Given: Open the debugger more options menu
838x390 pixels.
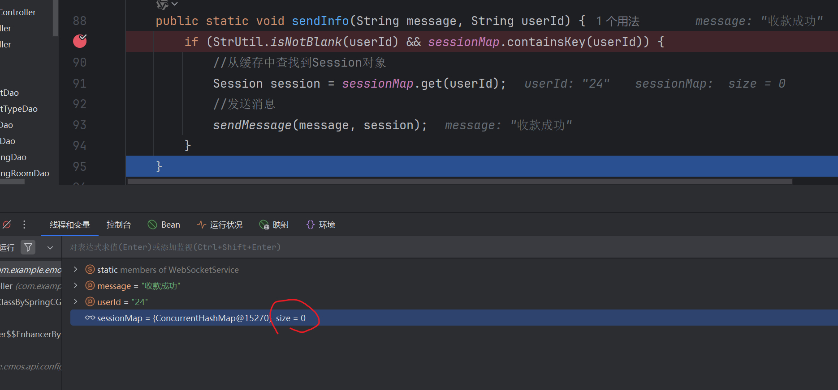Looking at the screenshot, I should pos(24,225).
